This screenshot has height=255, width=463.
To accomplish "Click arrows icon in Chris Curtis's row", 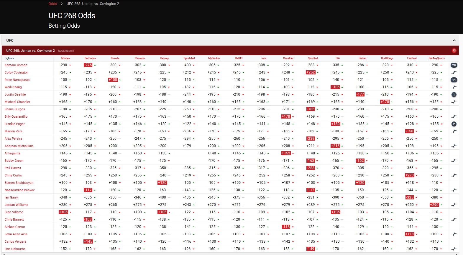I will (454, 175).
